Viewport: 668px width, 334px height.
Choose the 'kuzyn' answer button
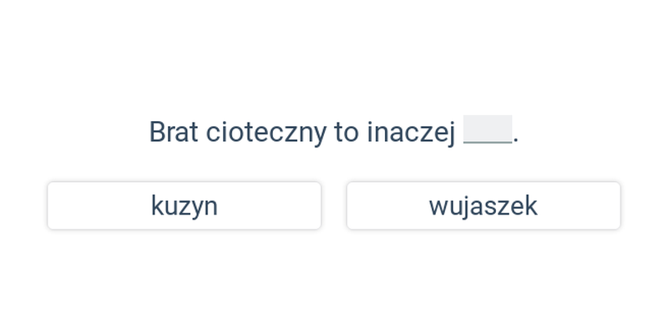184,205
